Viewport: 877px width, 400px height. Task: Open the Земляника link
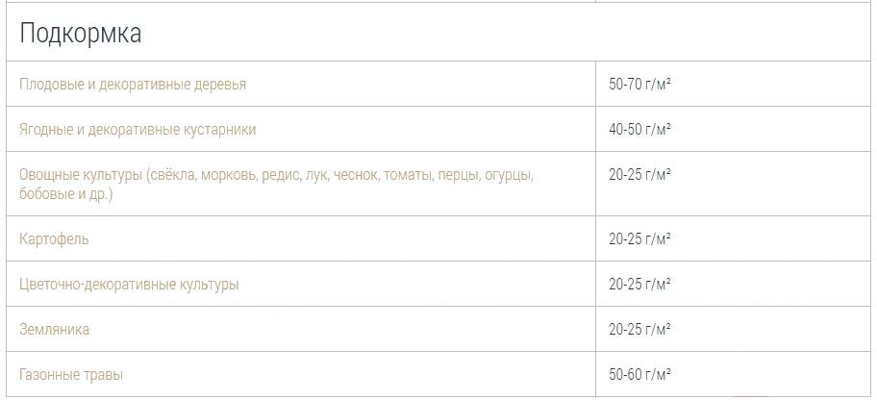54,330
